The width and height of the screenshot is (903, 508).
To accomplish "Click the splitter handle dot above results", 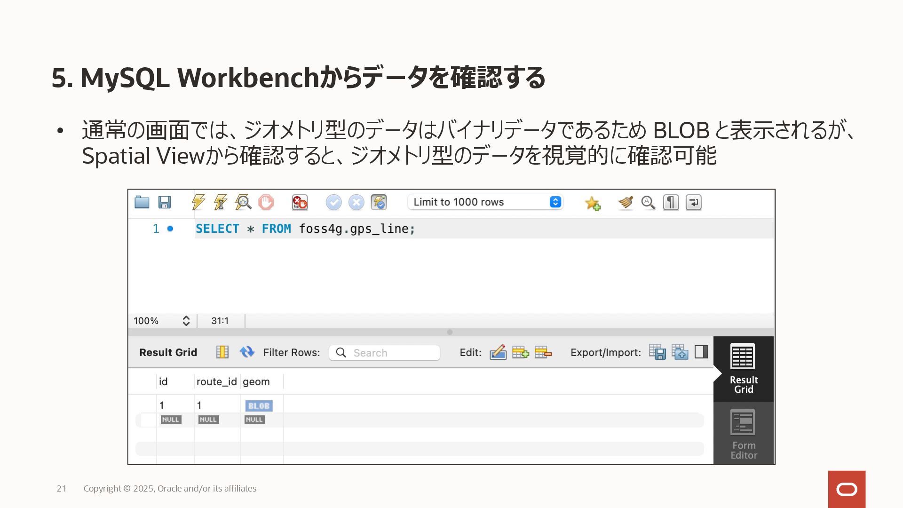I will pyautogui.click(x=450, y=332).
